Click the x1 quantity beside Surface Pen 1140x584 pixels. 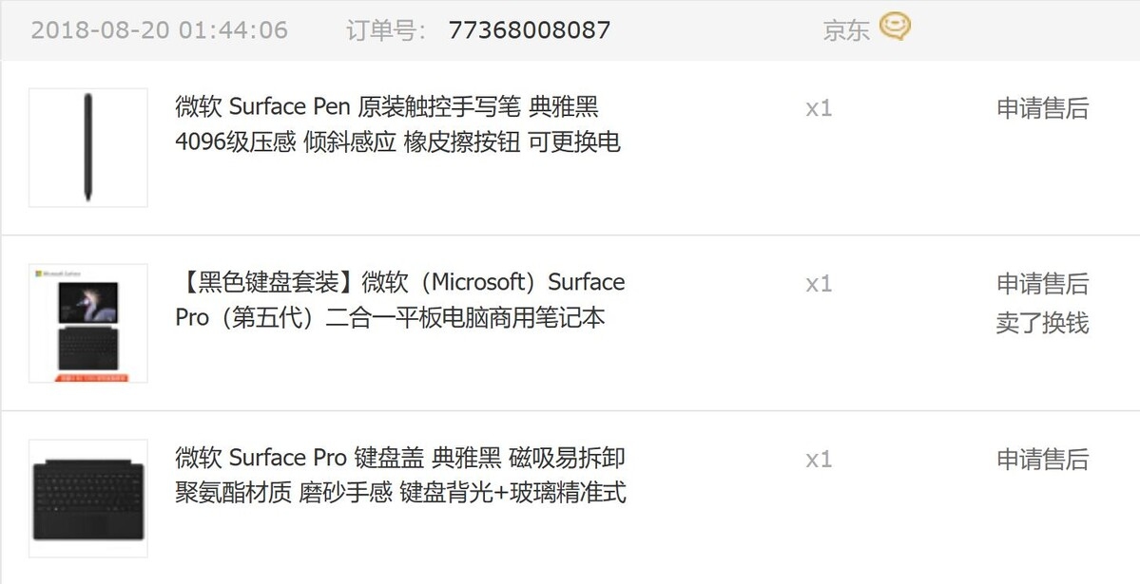click(x=819, y=108)
